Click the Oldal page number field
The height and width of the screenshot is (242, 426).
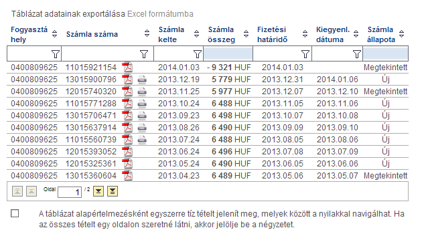pos(70,192)
